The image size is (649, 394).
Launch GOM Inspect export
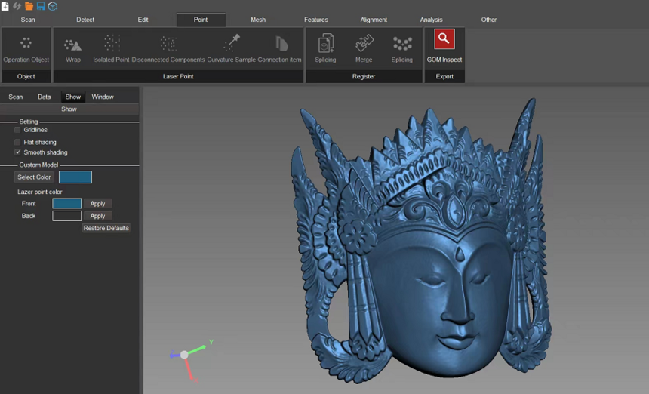[x=444, y=46]
